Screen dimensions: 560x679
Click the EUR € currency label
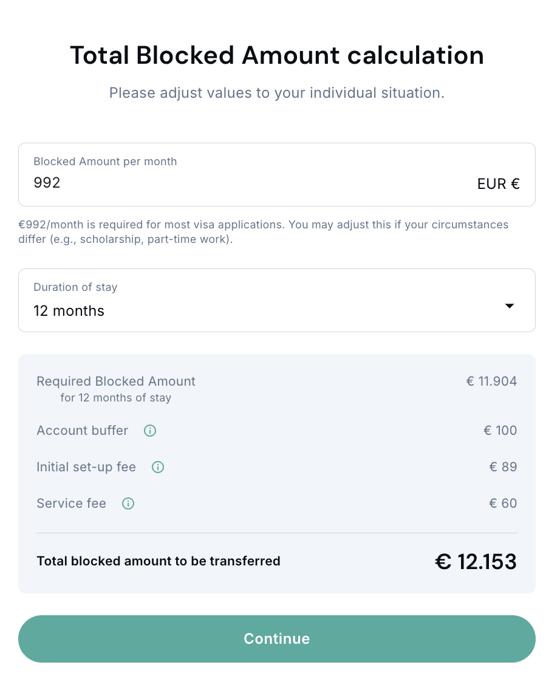pyautogui.click(x=498, y=184)
